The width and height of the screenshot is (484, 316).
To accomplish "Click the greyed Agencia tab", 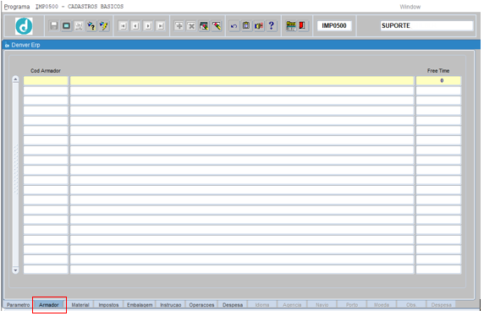I will 292,305.
